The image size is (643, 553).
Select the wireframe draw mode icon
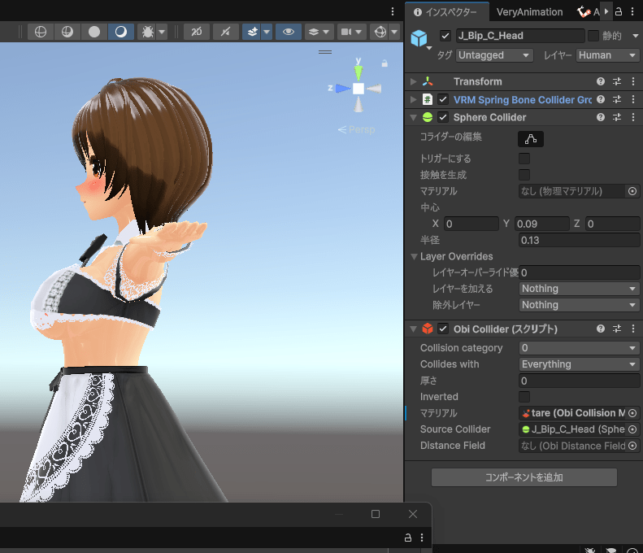point(40,32)
